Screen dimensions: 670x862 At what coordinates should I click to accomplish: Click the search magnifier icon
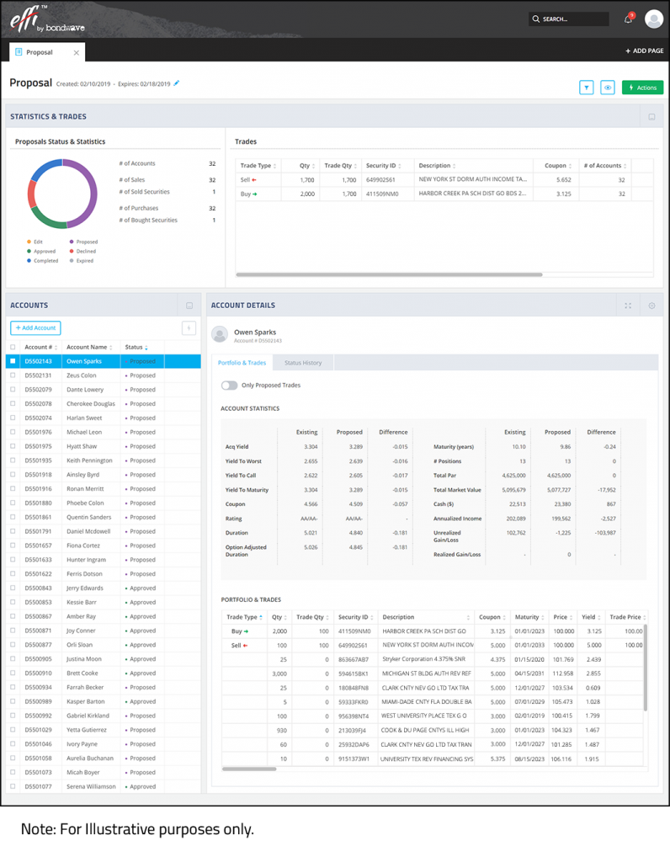(x=536, y=19)
